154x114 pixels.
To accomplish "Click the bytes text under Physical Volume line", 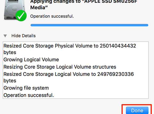I will (x=10, y=52).
